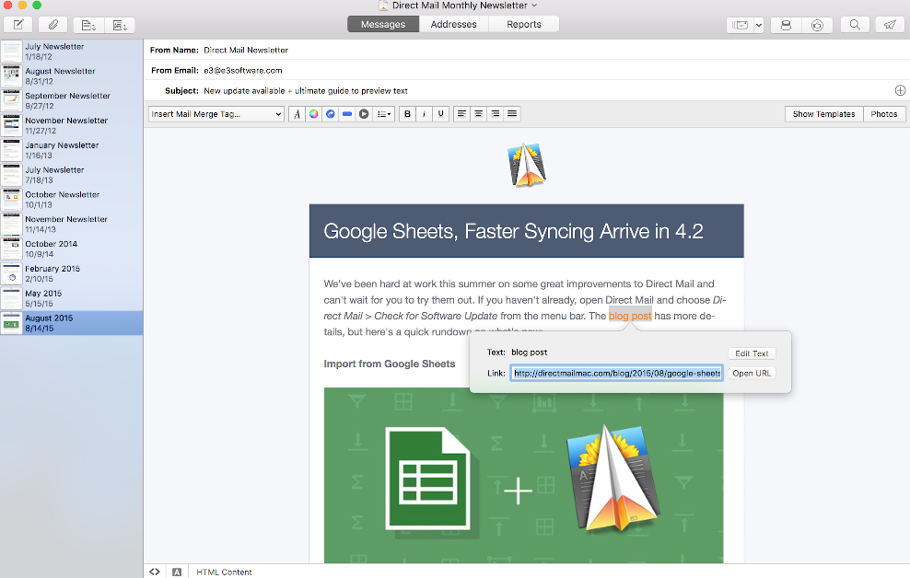
Task: Select October 2014 message
Action: tap(72, 249)
